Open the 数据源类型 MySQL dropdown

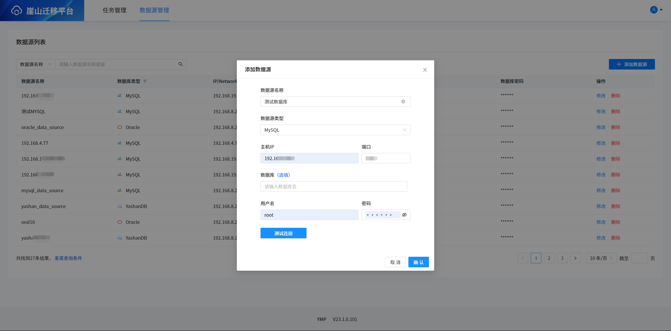coord(335,130)
